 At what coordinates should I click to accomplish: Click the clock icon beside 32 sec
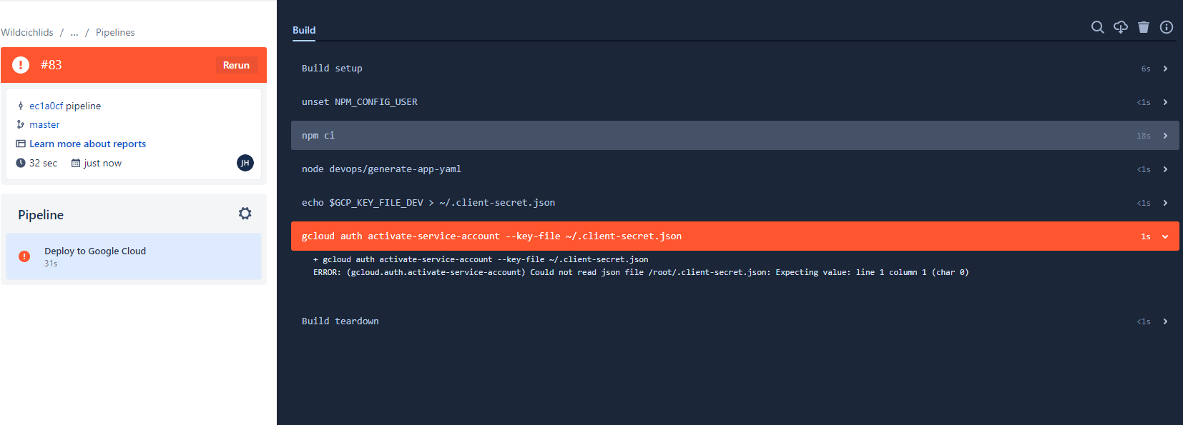(x=21, y=163)
